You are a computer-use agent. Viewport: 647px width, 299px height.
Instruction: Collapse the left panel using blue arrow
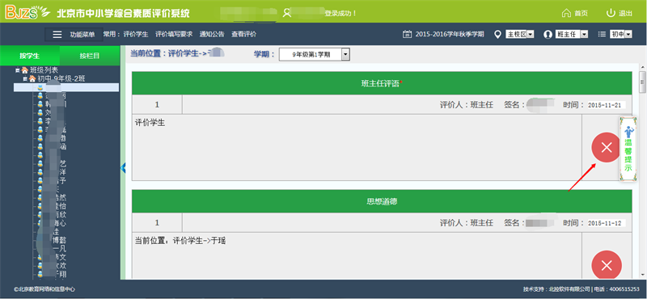[123, 168]
